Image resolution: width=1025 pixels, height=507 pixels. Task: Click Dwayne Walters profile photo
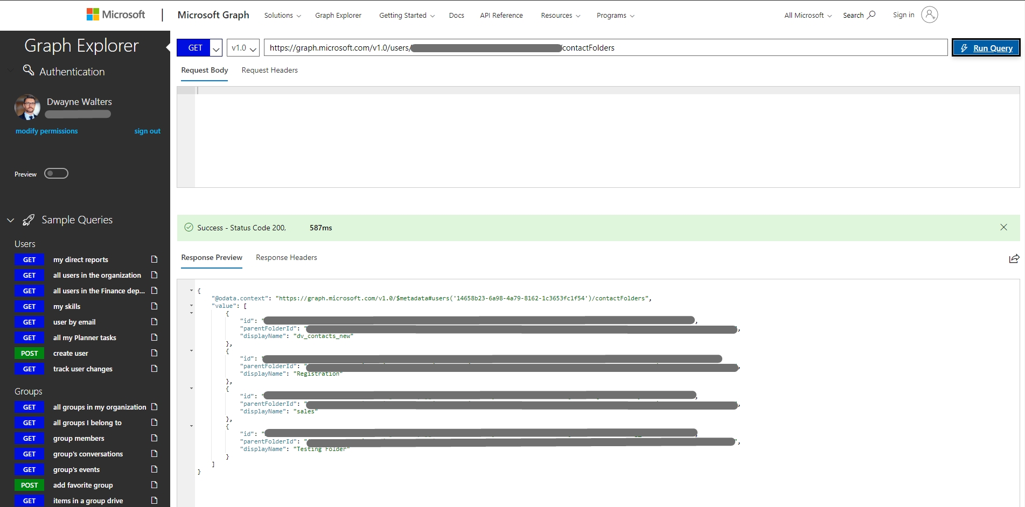coord(27,107)
